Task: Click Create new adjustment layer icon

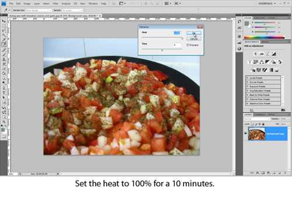Action: tap(269, 172)
